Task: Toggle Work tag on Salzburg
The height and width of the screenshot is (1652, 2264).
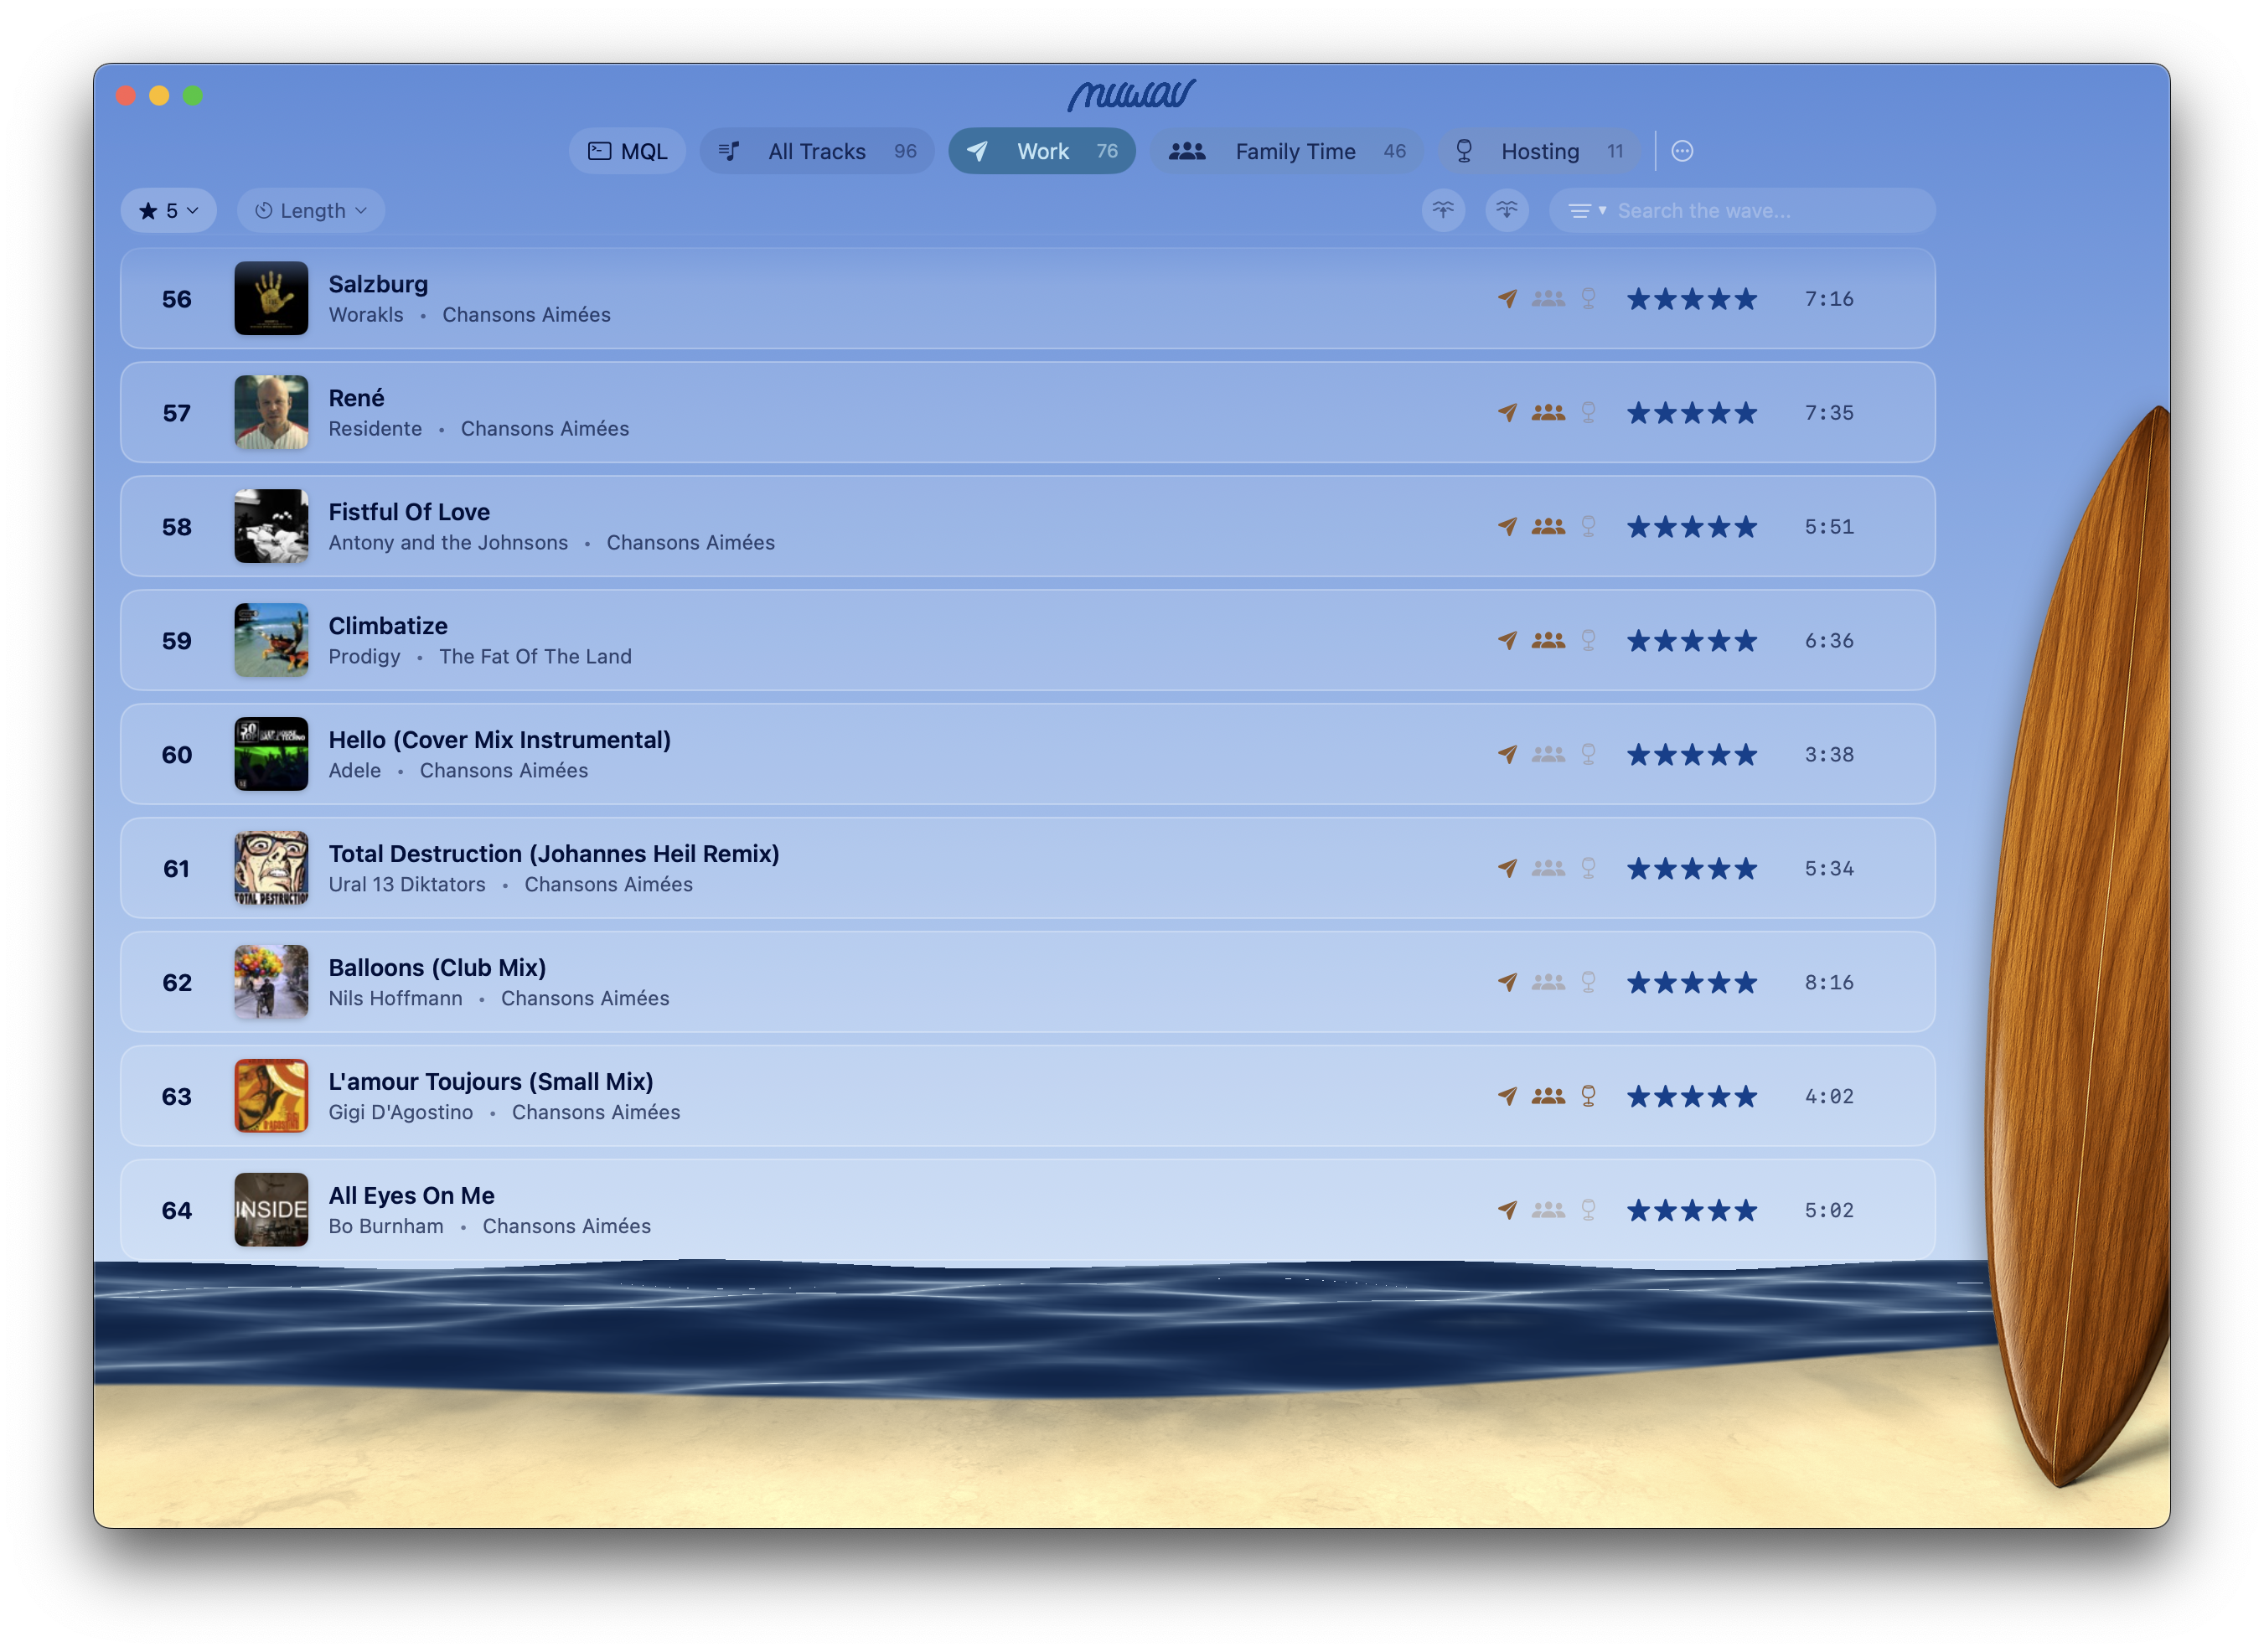Action: click(x=1507, y=298)
